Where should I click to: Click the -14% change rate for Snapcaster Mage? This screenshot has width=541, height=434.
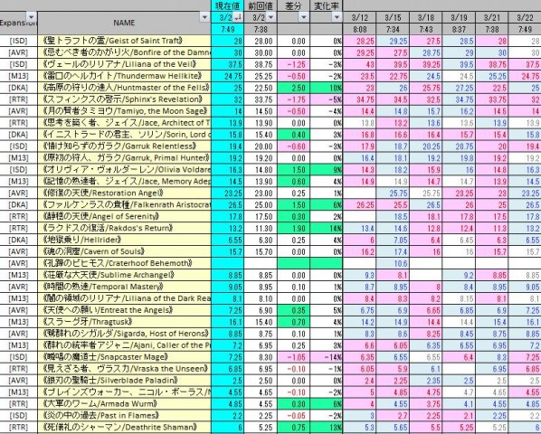coord(326,357)
